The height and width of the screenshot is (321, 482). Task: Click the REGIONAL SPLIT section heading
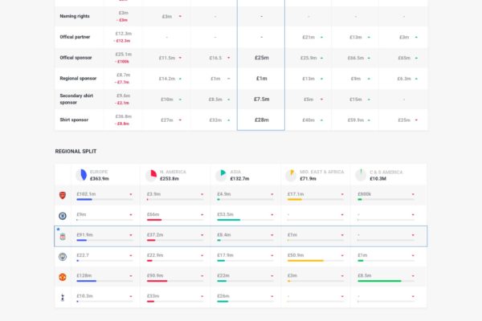click(x=76, y=152)
